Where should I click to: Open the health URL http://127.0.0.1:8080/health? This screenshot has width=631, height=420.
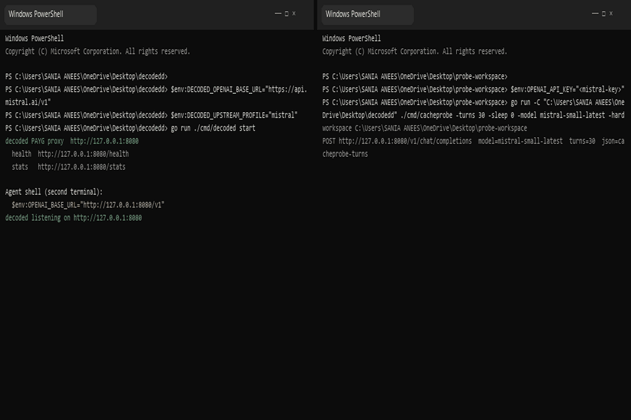83,154
